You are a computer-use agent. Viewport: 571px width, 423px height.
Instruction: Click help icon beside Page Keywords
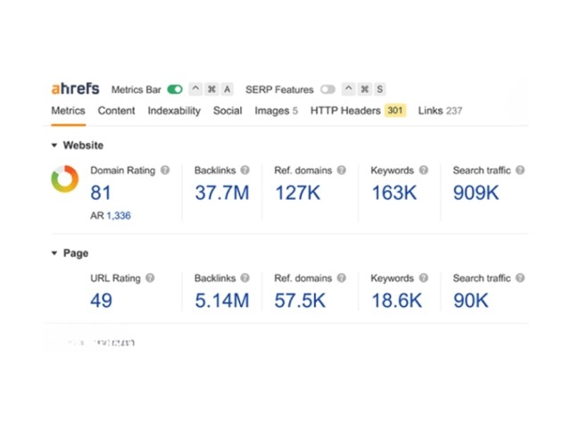pos(424,278)
